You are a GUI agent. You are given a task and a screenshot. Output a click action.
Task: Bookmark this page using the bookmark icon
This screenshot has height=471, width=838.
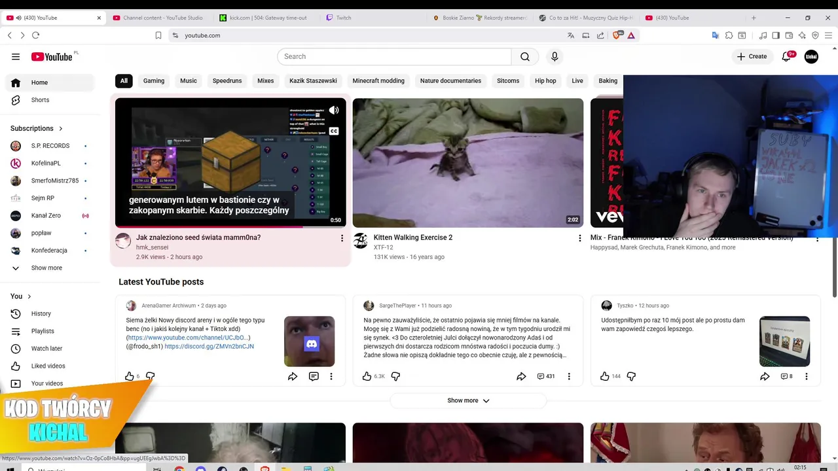(x=158, y=35)
